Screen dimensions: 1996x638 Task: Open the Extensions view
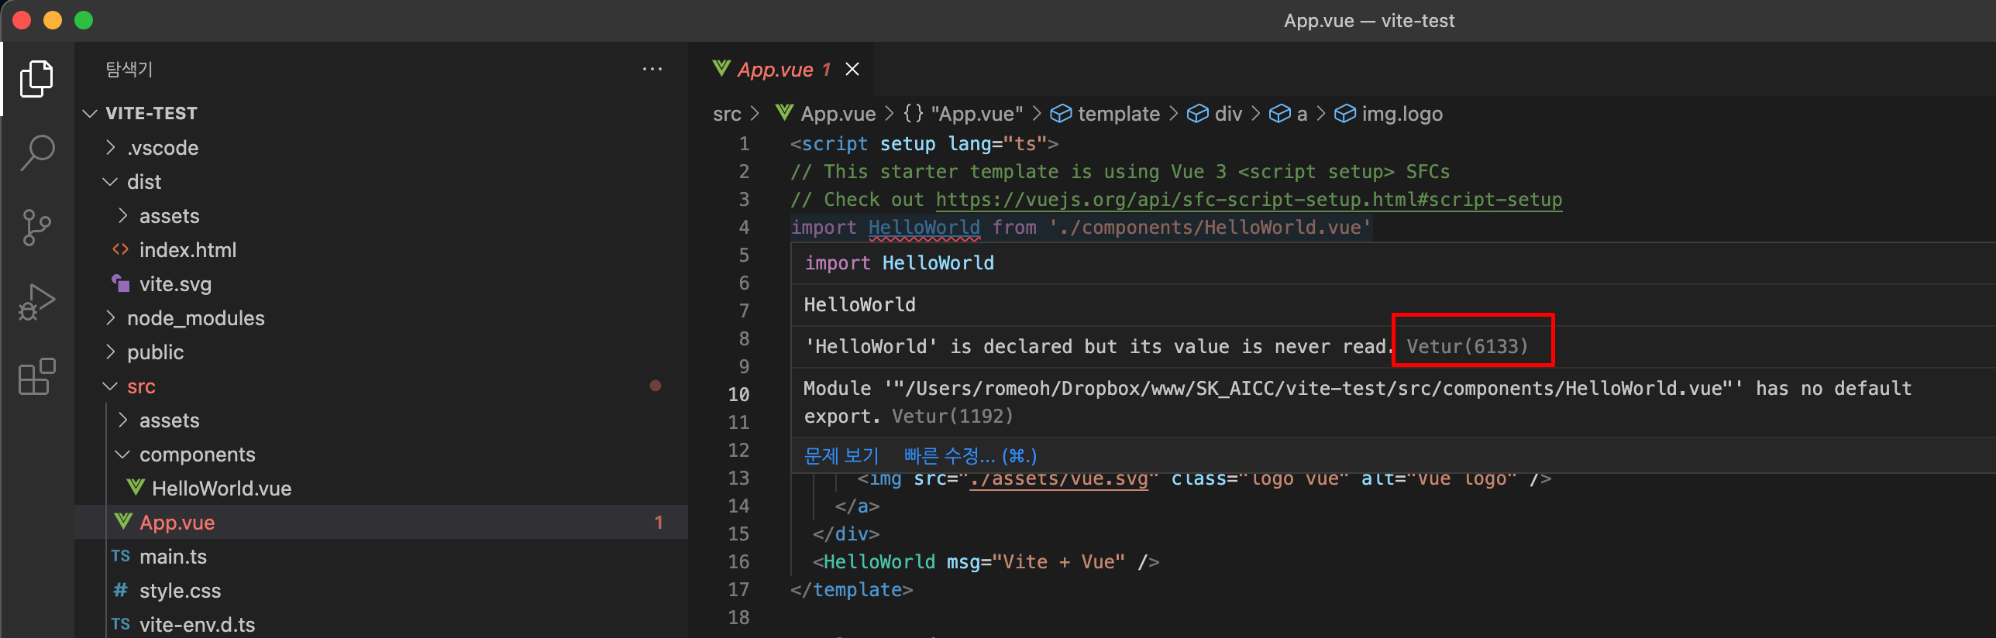[36, 376]
